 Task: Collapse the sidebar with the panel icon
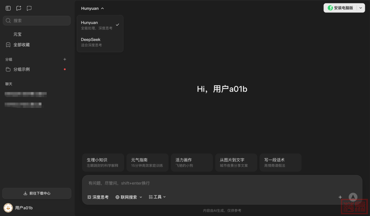coord(8,8)
